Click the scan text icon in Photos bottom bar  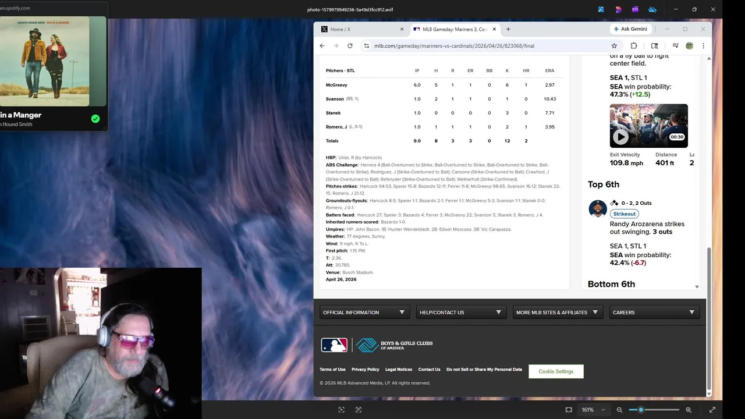pos(359,410)
